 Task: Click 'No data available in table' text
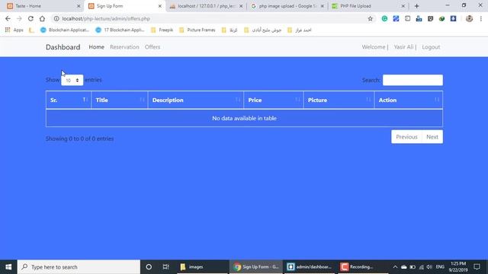tap(244, 119)
